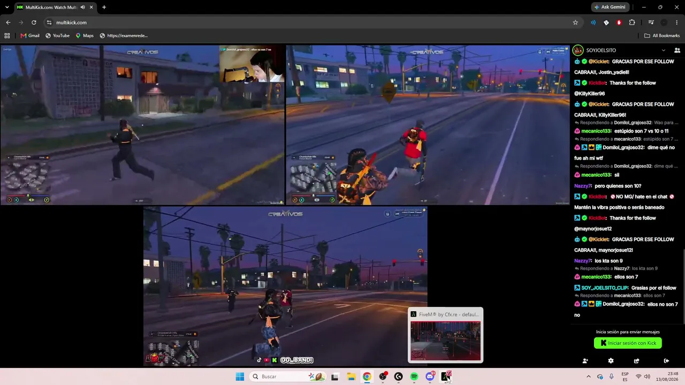
Task: Open the Chrome Extensions puzzle icon
Action: pos(632,22)
